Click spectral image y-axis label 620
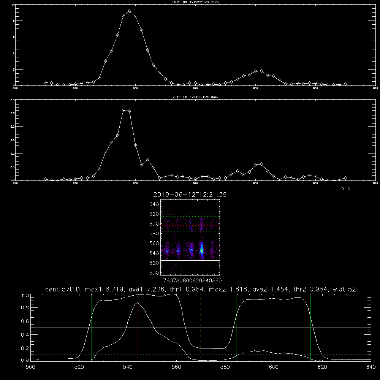380x380 pixels. [x=154, y=214]
